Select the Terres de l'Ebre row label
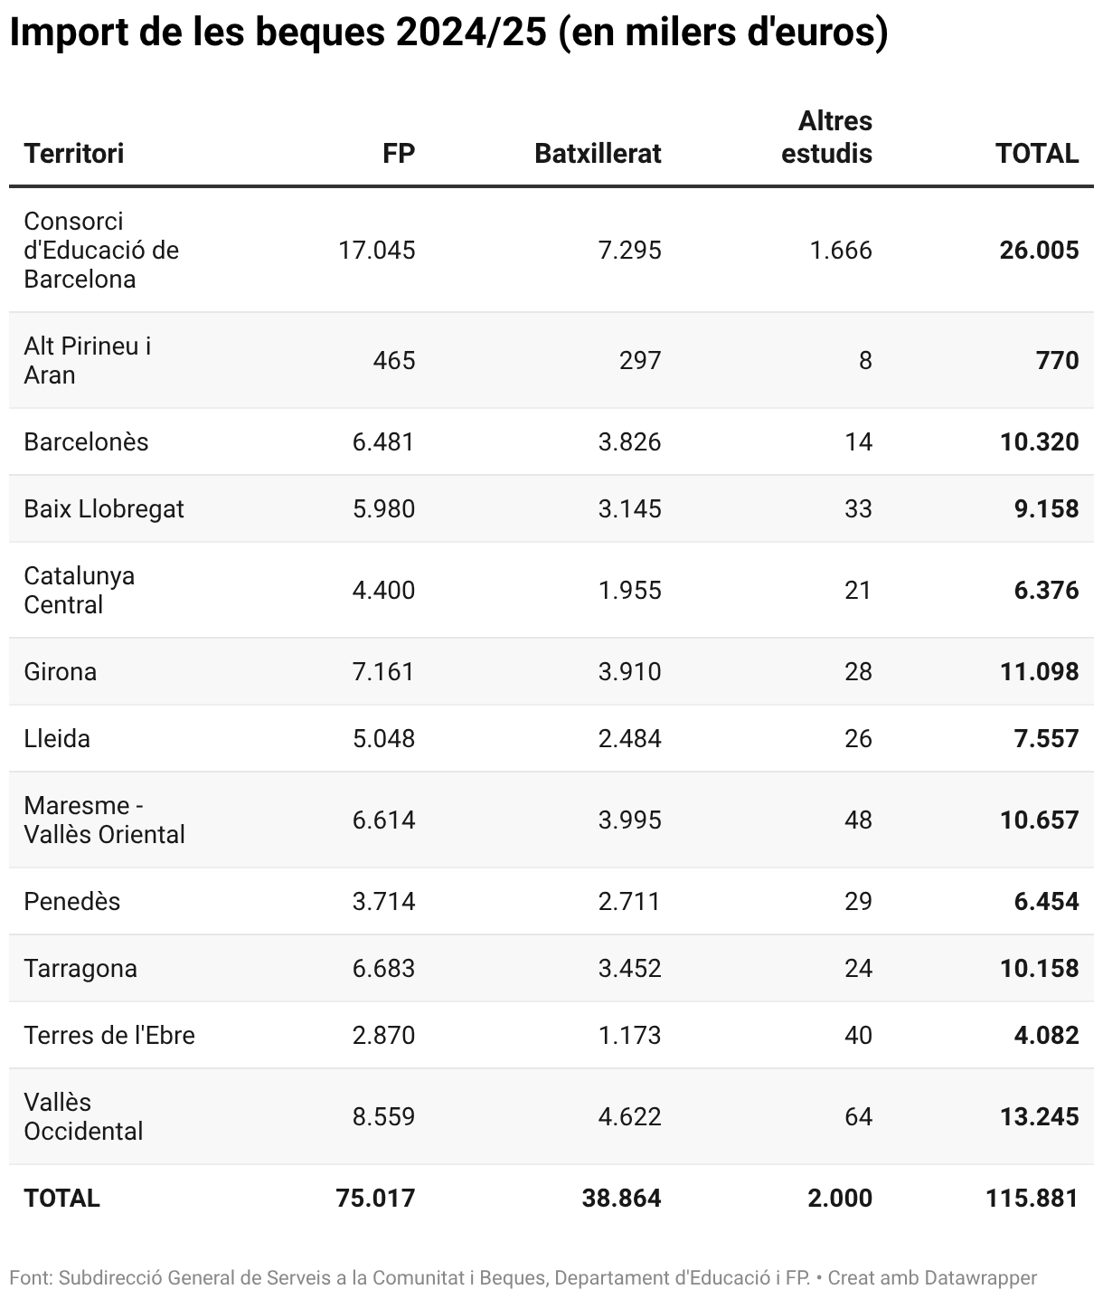 [109, 1036]
